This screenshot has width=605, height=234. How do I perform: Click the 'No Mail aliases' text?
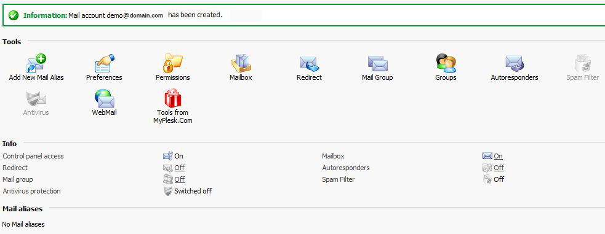point(23,224)
